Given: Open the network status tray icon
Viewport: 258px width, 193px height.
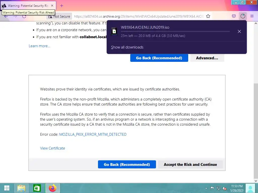Looking at the screenshot, I should click(218, 188).
